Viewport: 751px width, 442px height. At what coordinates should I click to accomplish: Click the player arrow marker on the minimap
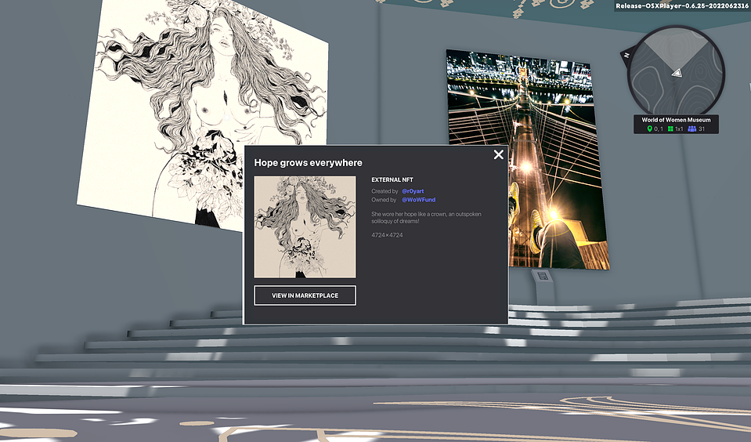[677, 73]
